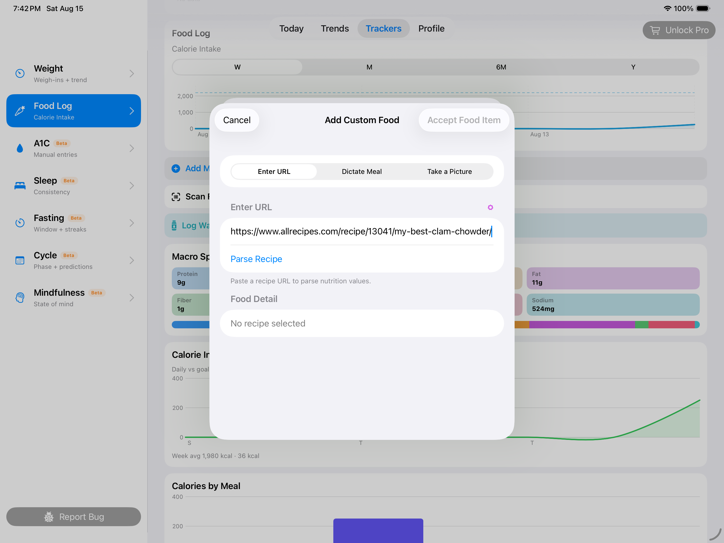The image size is (724, 543).
Task: Click the Report Bug button
Action: tap(74, 517)
